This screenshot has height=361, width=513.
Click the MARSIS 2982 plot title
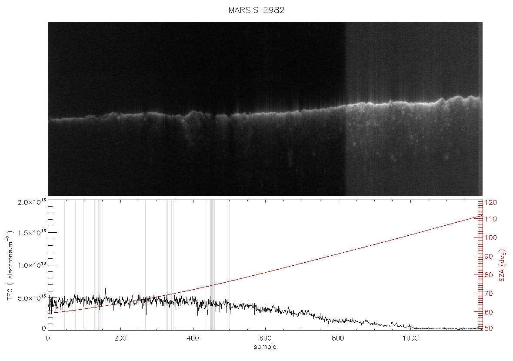(256, 10)
